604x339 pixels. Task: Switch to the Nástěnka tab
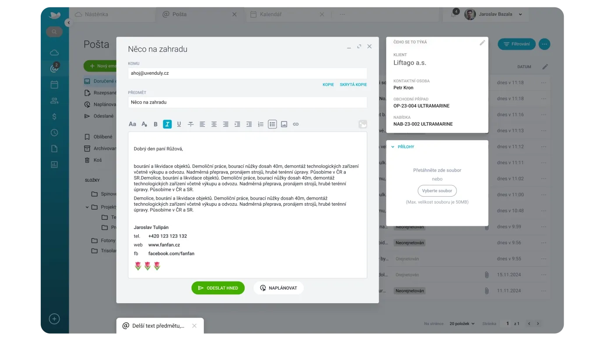pos(96,14)
